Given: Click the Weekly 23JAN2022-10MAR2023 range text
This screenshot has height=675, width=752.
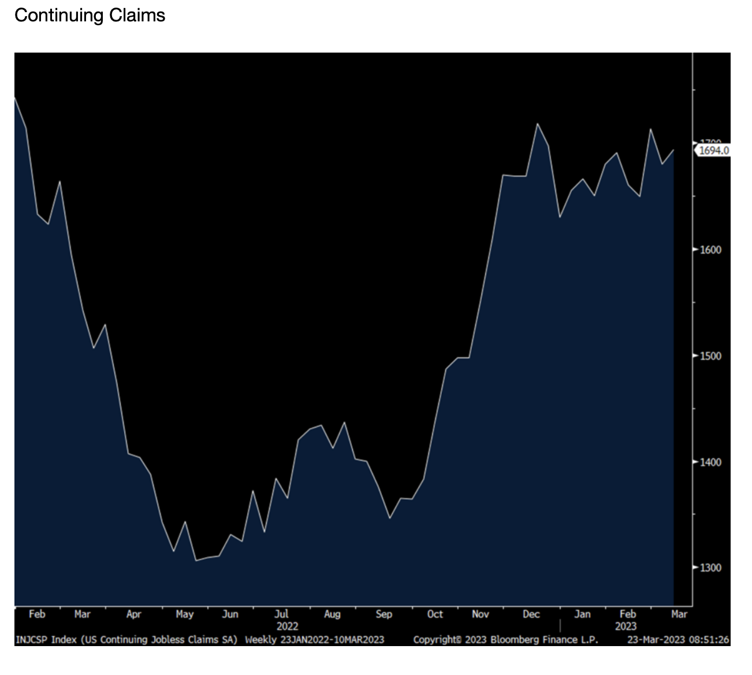Looking at the screenshot, I should [x=314, y=640].
